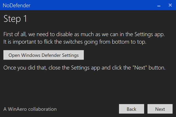Go Back to previous step
The height and width of the screenshot is (117, 176).
click(131, 109)
